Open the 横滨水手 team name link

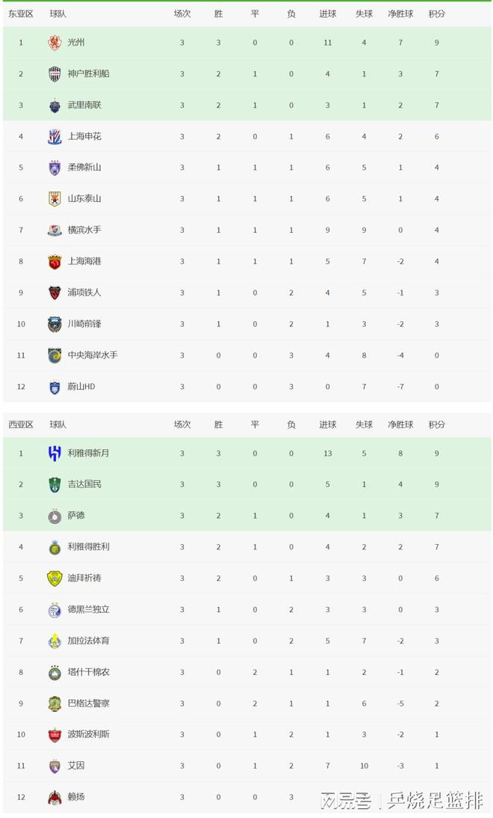click(84, 230)
